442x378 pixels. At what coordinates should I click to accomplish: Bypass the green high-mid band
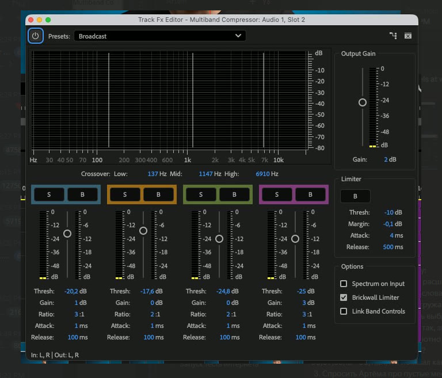(x=234, y=194)
